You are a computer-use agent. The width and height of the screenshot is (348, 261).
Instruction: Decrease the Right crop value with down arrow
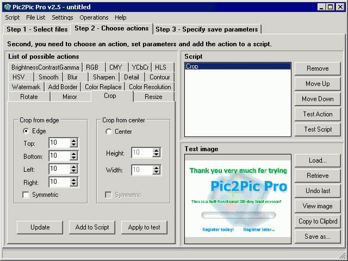coord(74,185)
